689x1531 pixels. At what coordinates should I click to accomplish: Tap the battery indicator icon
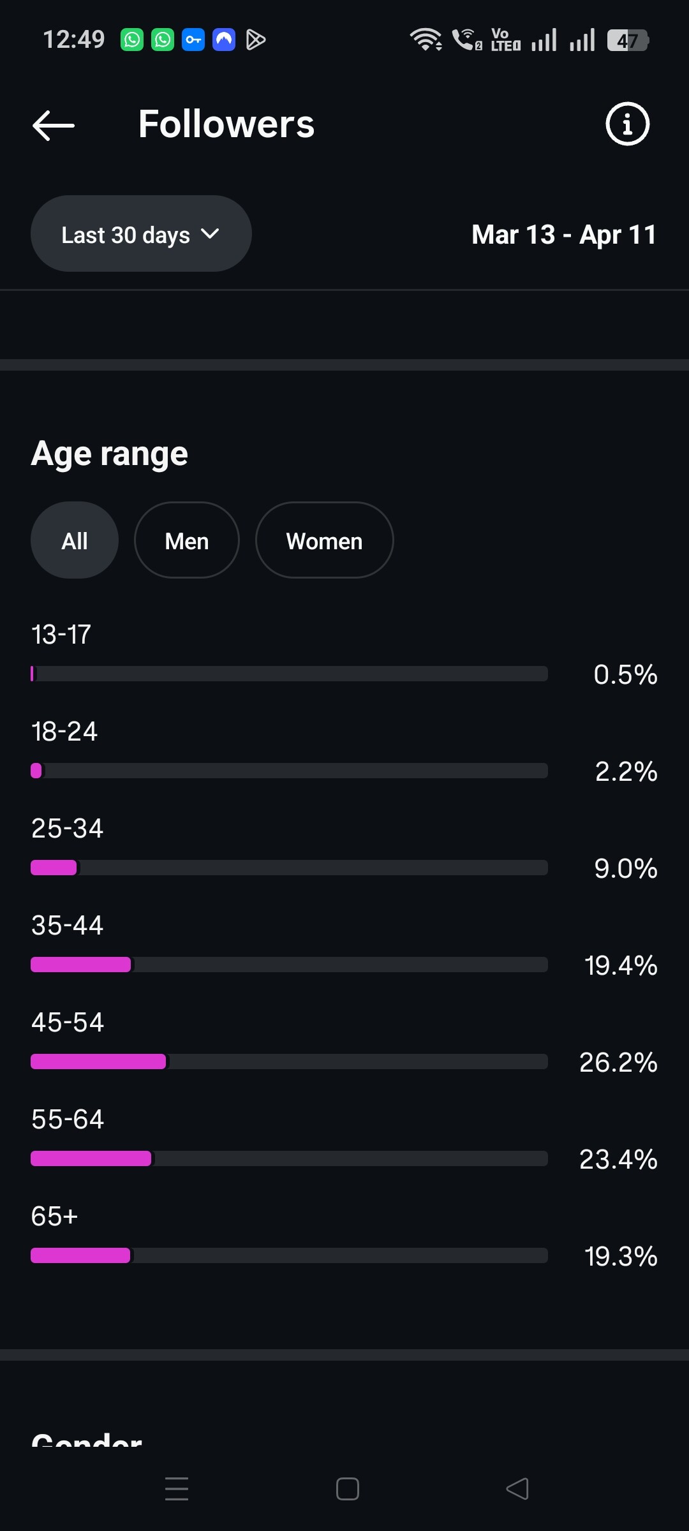click(x=628, y=40)
